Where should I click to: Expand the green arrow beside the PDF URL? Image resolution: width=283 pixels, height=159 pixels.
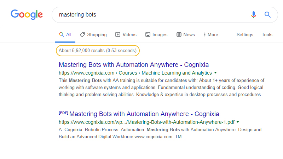tap(238, 122)
